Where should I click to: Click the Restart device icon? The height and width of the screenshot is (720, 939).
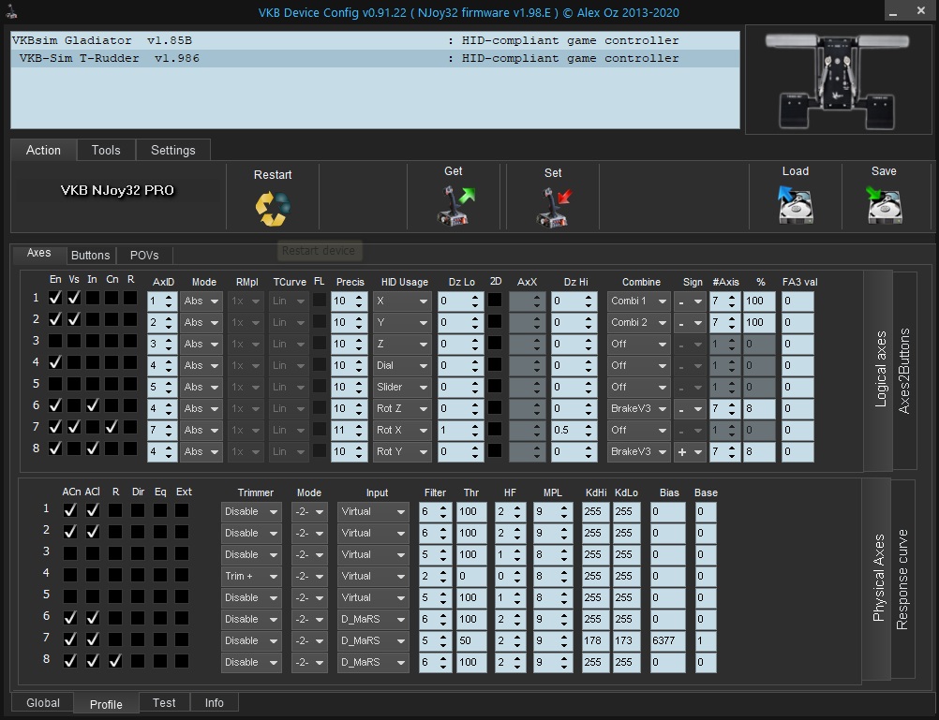273,208
